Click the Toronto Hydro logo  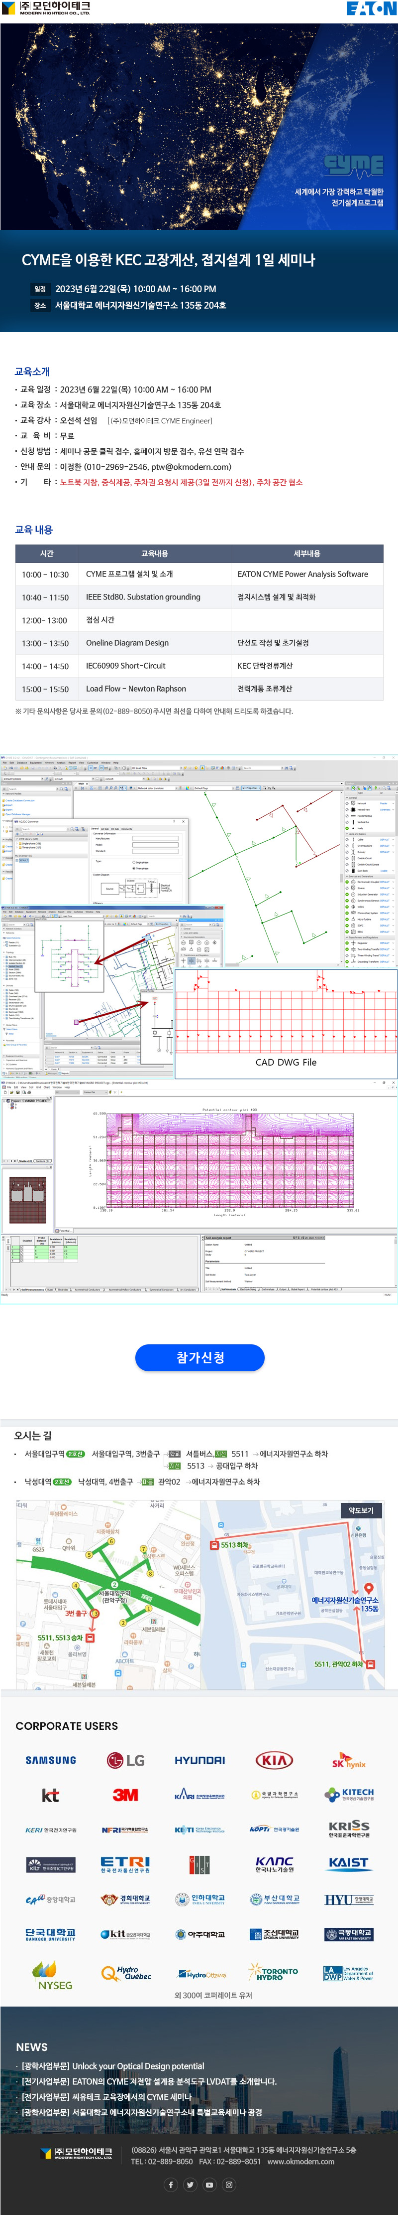click(x=275, y=1973)
